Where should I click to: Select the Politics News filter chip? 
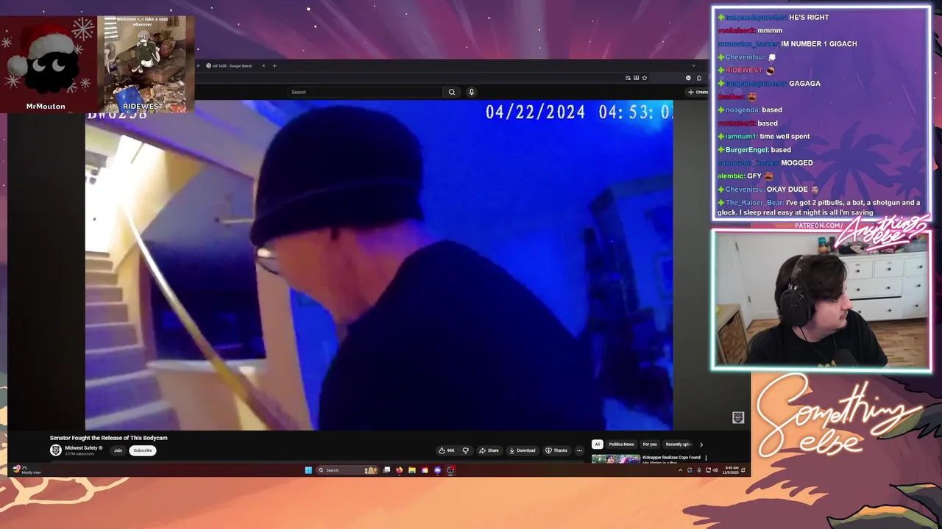click(621, 444)
